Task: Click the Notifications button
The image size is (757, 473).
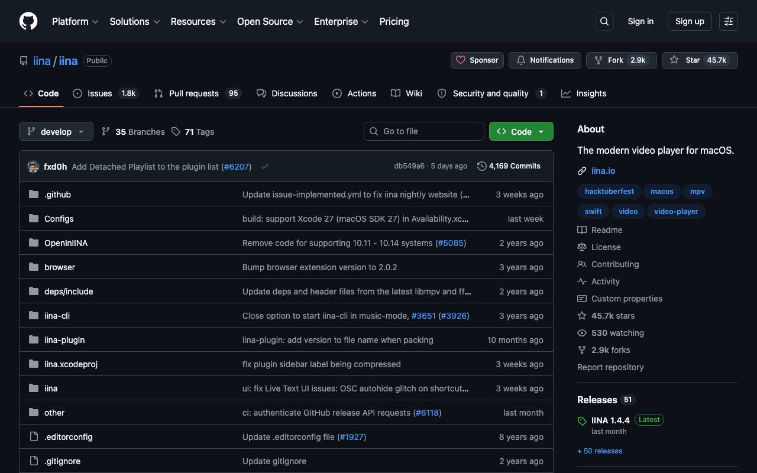Action: click(x=545, y=60)
